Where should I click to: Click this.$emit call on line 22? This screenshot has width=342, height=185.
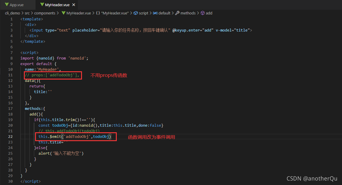[x=75, y=137]
